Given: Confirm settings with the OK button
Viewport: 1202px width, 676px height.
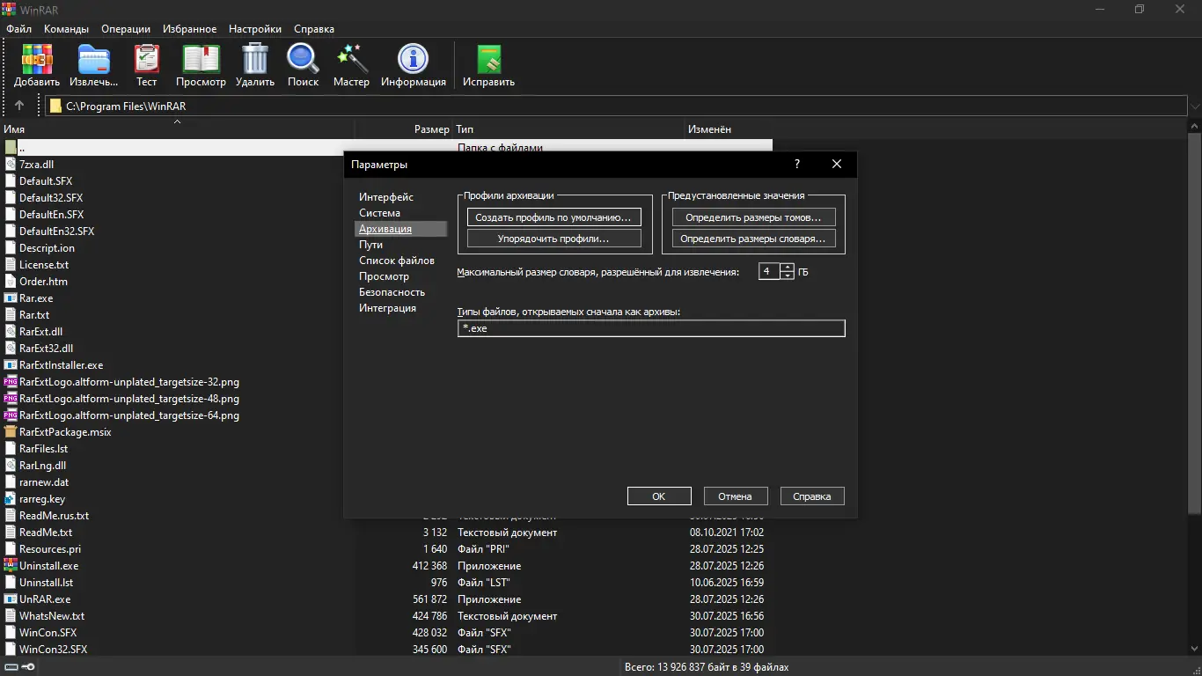Looking at the screenshot, I should point(659,496).
